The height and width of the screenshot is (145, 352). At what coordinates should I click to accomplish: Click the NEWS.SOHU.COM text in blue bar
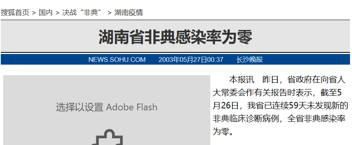[117, 59]
